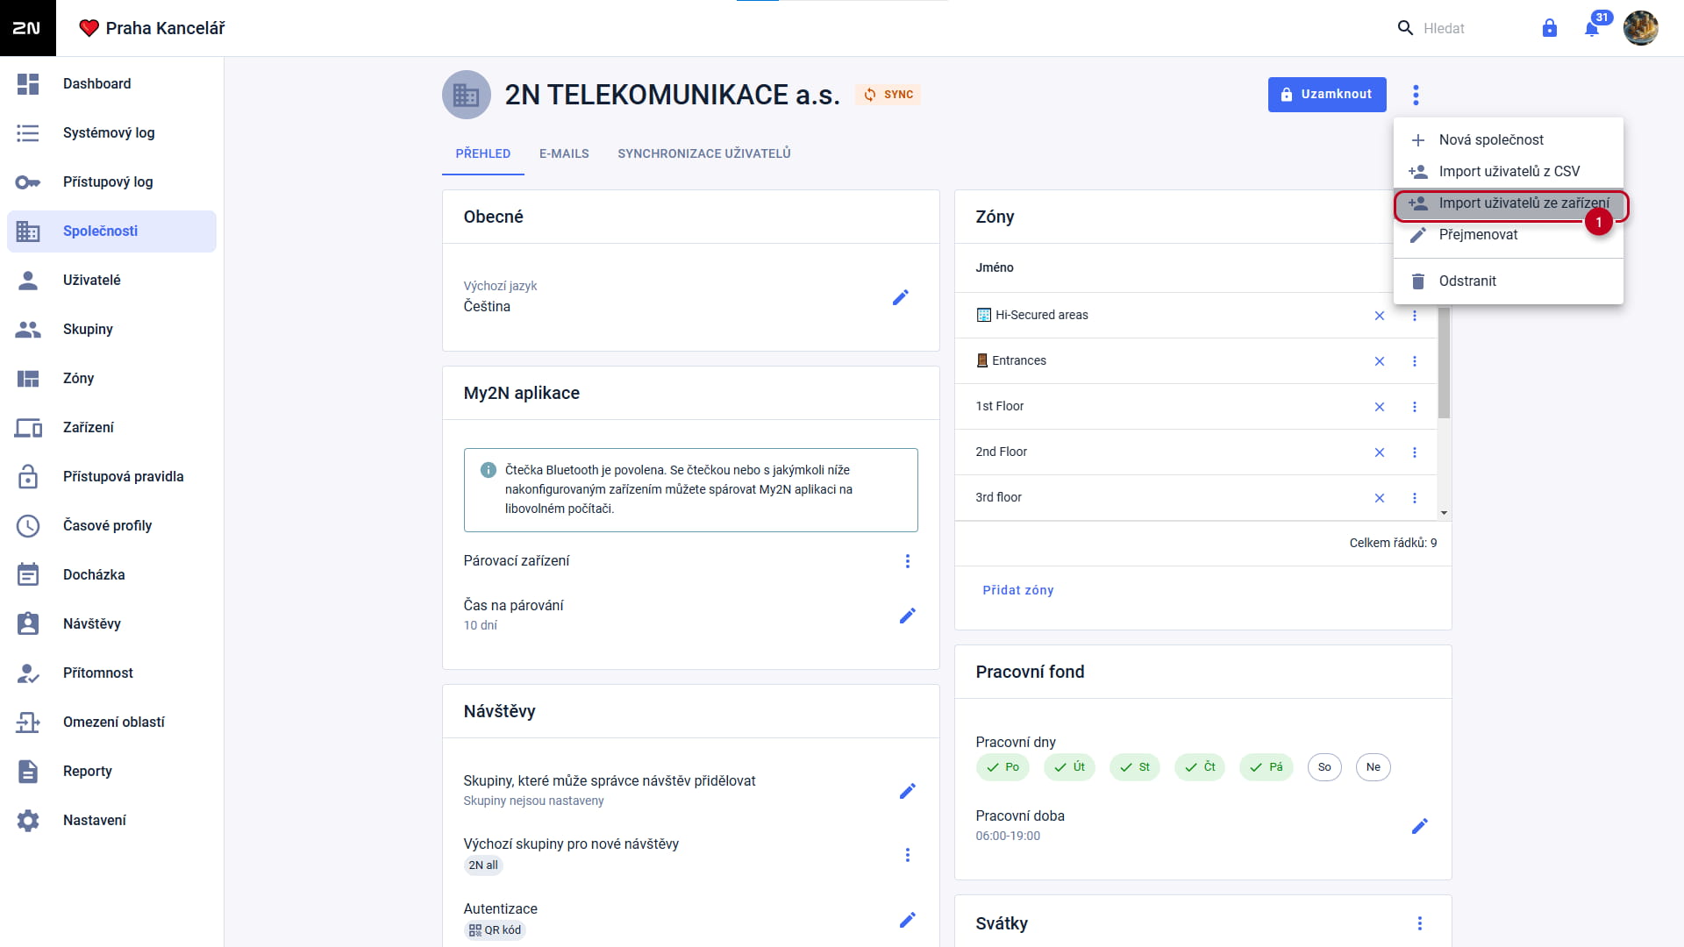Remove 2nd Floor zone
The width and height of the screenshot is (1684, 947).
[1379, 452]
